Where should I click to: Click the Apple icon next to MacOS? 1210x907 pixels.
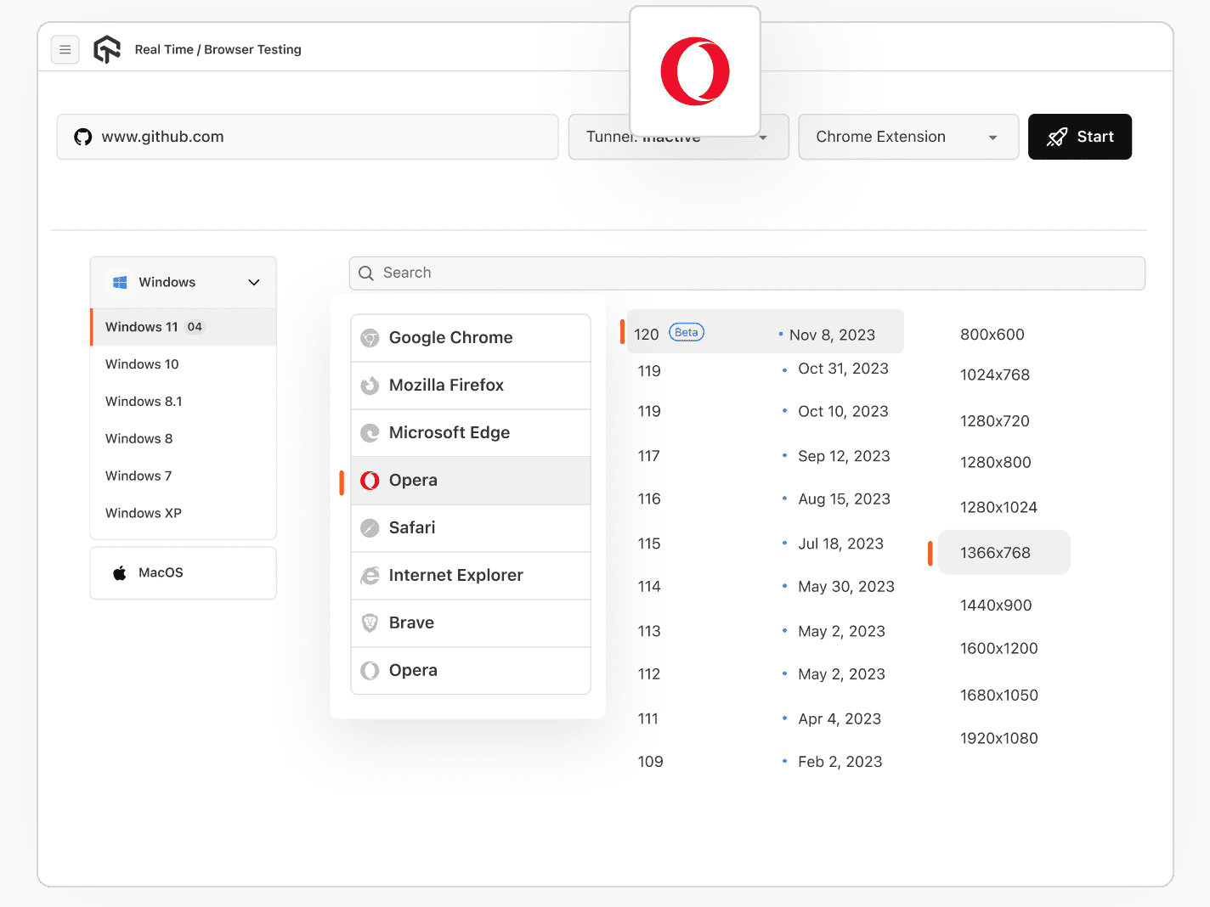118,572
